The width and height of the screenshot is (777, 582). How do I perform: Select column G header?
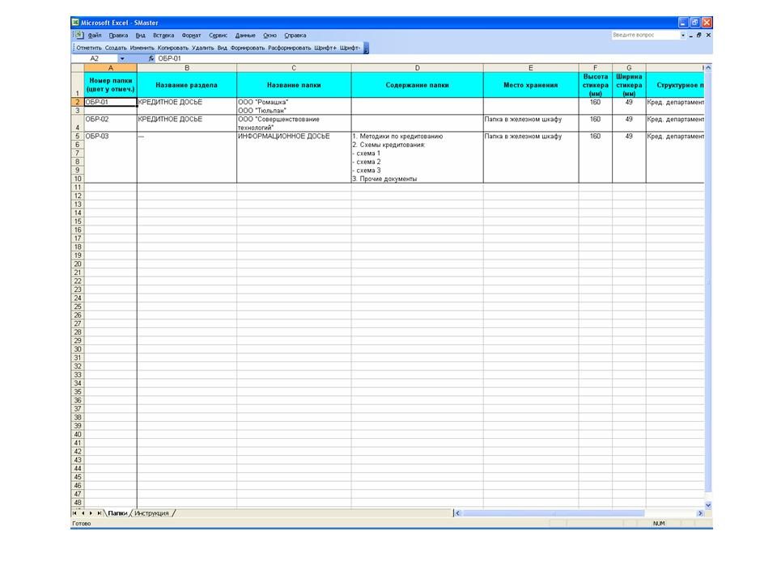tap(629, 68)
